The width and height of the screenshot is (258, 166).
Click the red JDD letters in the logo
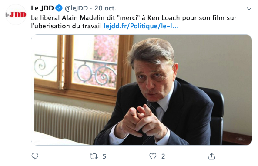pyautogui.click(x=18, y=15)
